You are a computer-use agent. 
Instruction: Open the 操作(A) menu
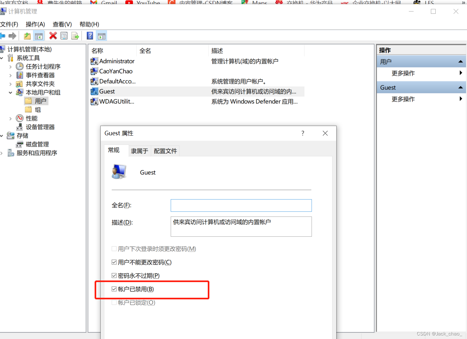[x=35, y=24]
